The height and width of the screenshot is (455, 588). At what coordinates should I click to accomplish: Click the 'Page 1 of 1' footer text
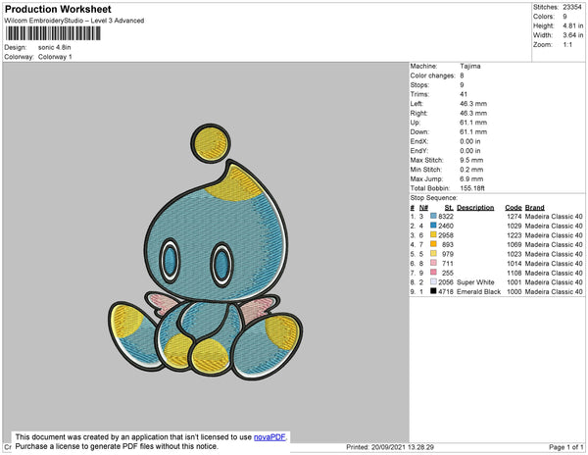click(566, 447)
